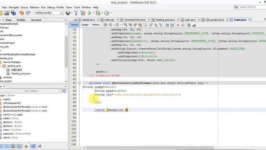Viewport: 266px width, 150px height.
Task: Switch to the ConnectionTest.java tab
Action: [x=135, y=20]
